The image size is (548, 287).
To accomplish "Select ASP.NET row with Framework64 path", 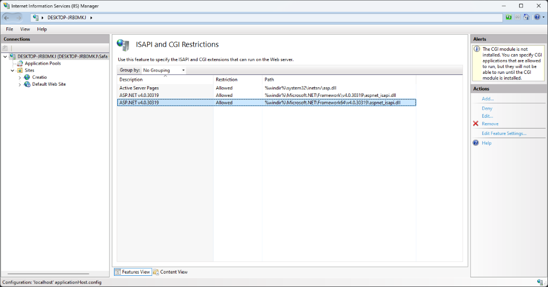I will (x=267, y=102).
